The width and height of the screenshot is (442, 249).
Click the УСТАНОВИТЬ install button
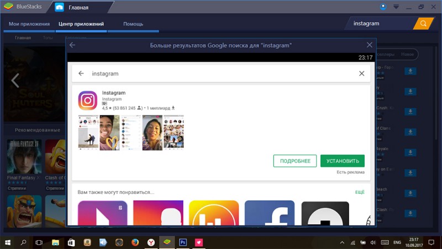coord(343,161)
